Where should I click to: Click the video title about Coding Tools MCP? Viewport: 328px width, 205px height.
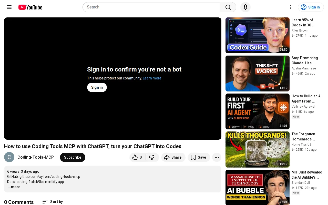93,146
